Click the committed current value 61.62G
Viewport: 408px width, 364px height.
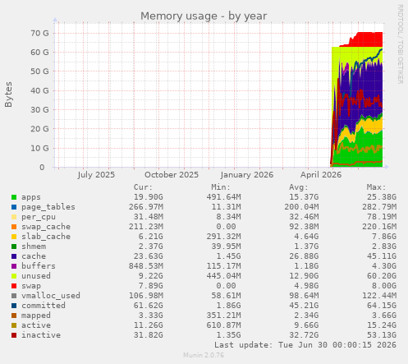pyautogui.click(x=149, y=306)
